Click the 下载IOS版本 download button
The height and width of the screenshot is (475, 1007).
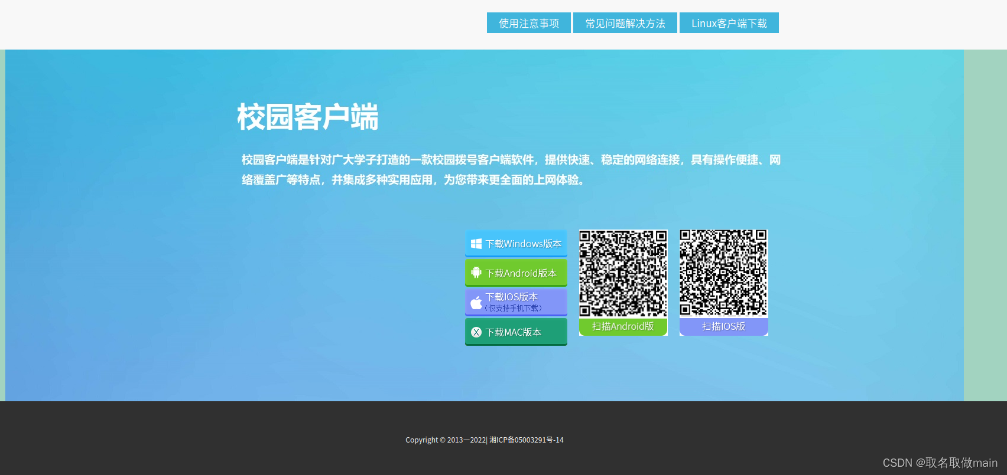click(x=516, y=302)
